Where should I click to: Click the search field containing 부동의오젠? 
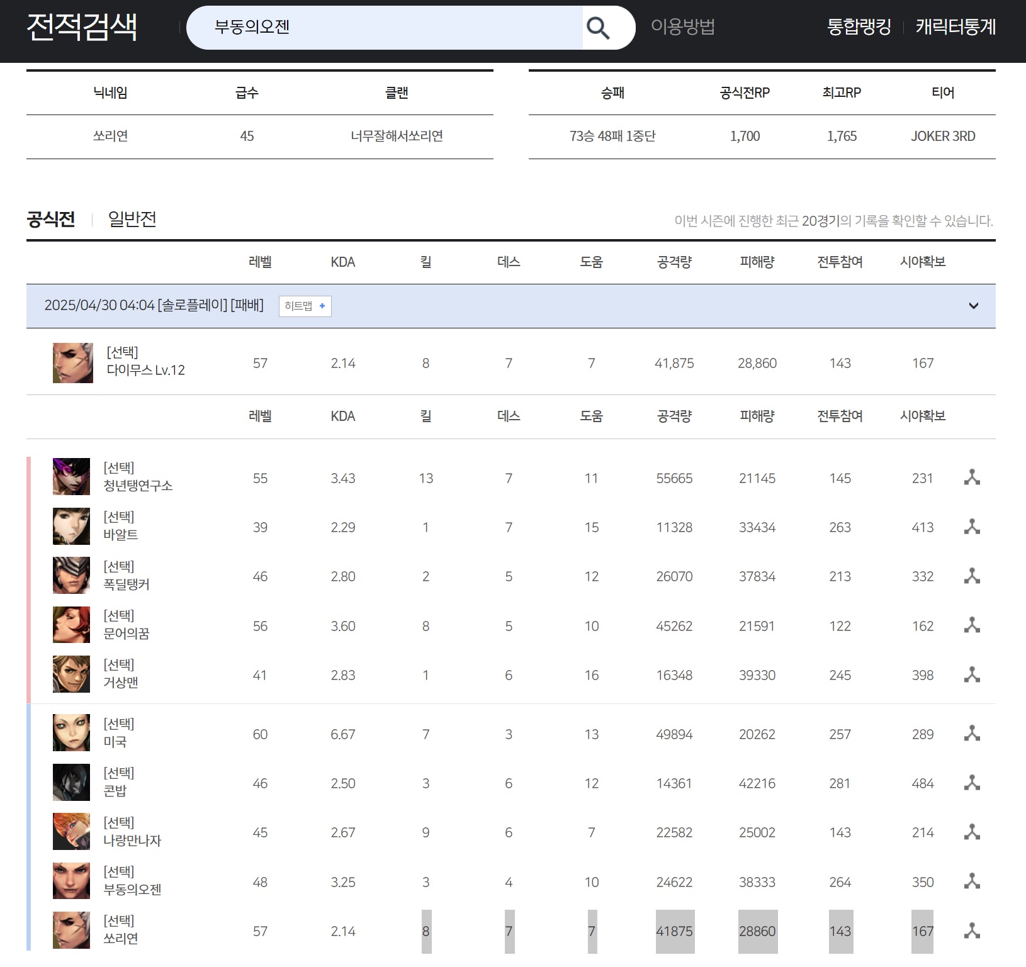coord(384,28)
